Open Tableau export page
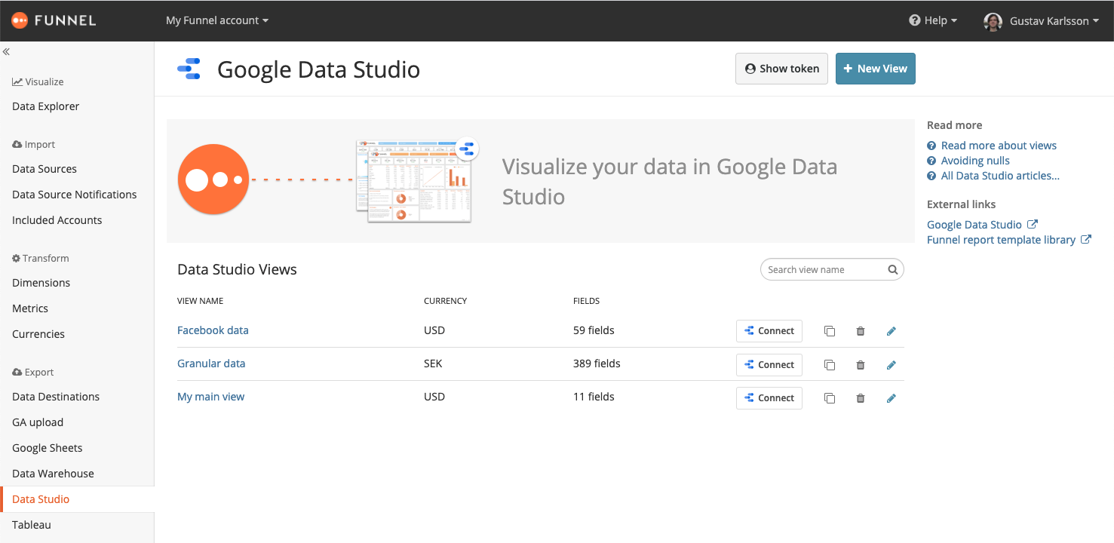The image size is (1114, 543). 32,525
